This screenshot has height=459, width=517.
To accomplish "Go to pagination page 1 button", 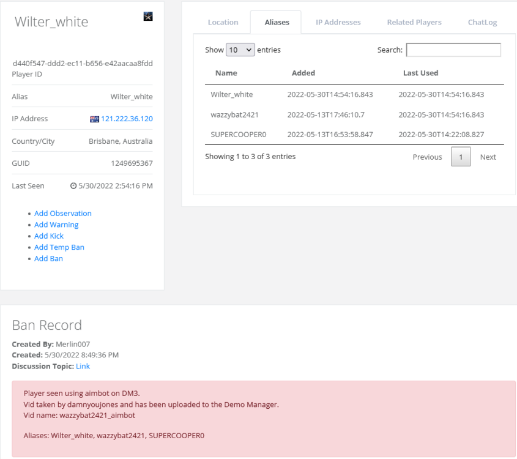I will (460, 157).
